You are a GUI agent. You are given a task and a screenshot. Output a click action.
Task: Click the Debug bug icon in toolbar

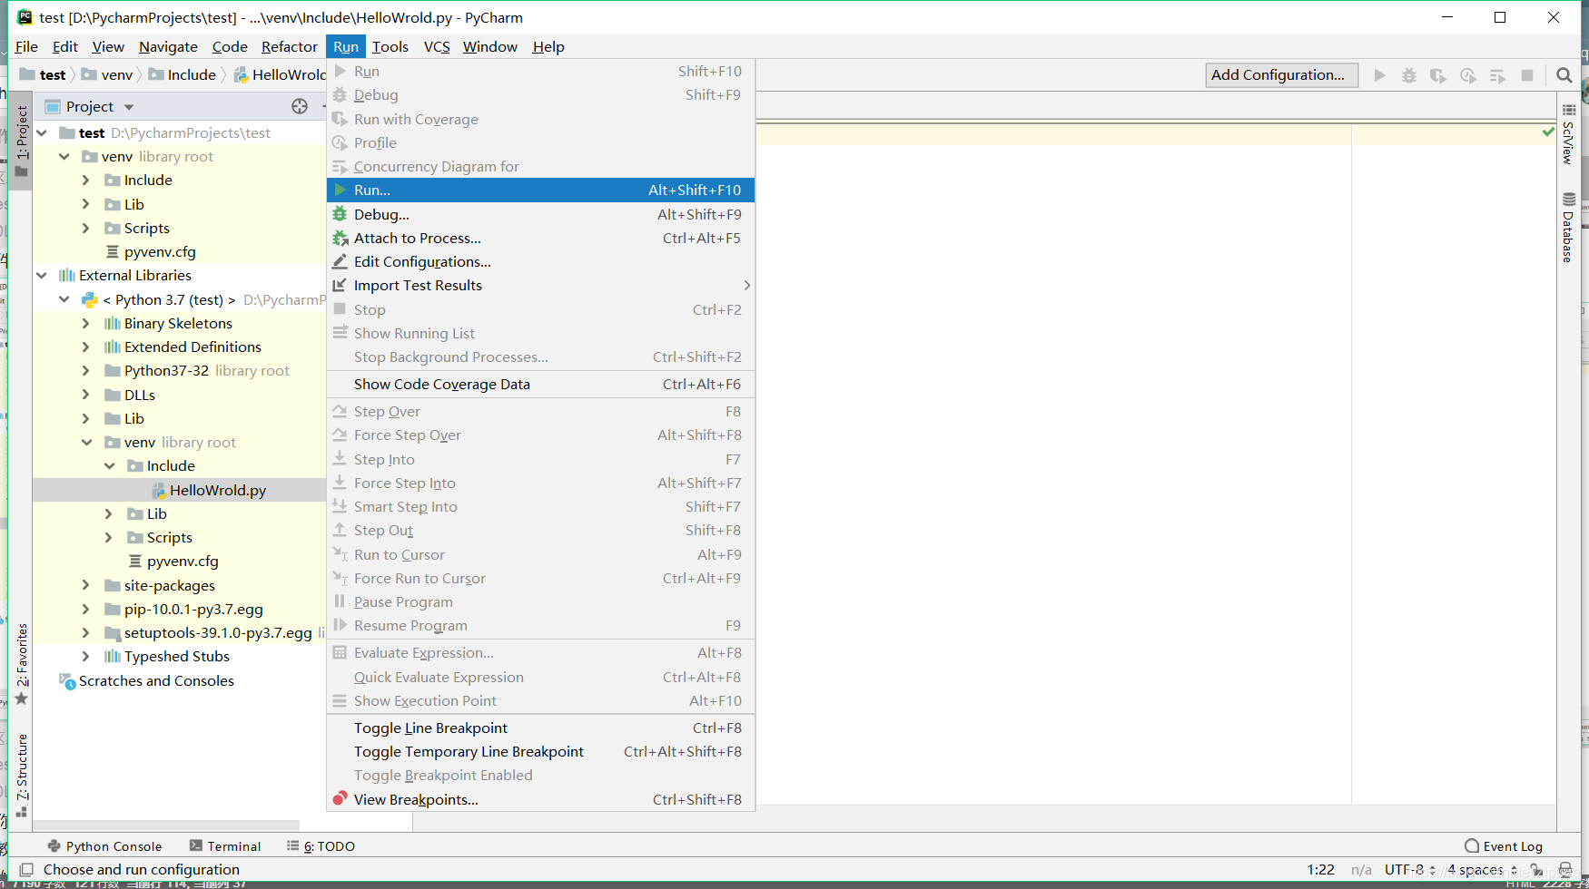(x=1408, y=75)
